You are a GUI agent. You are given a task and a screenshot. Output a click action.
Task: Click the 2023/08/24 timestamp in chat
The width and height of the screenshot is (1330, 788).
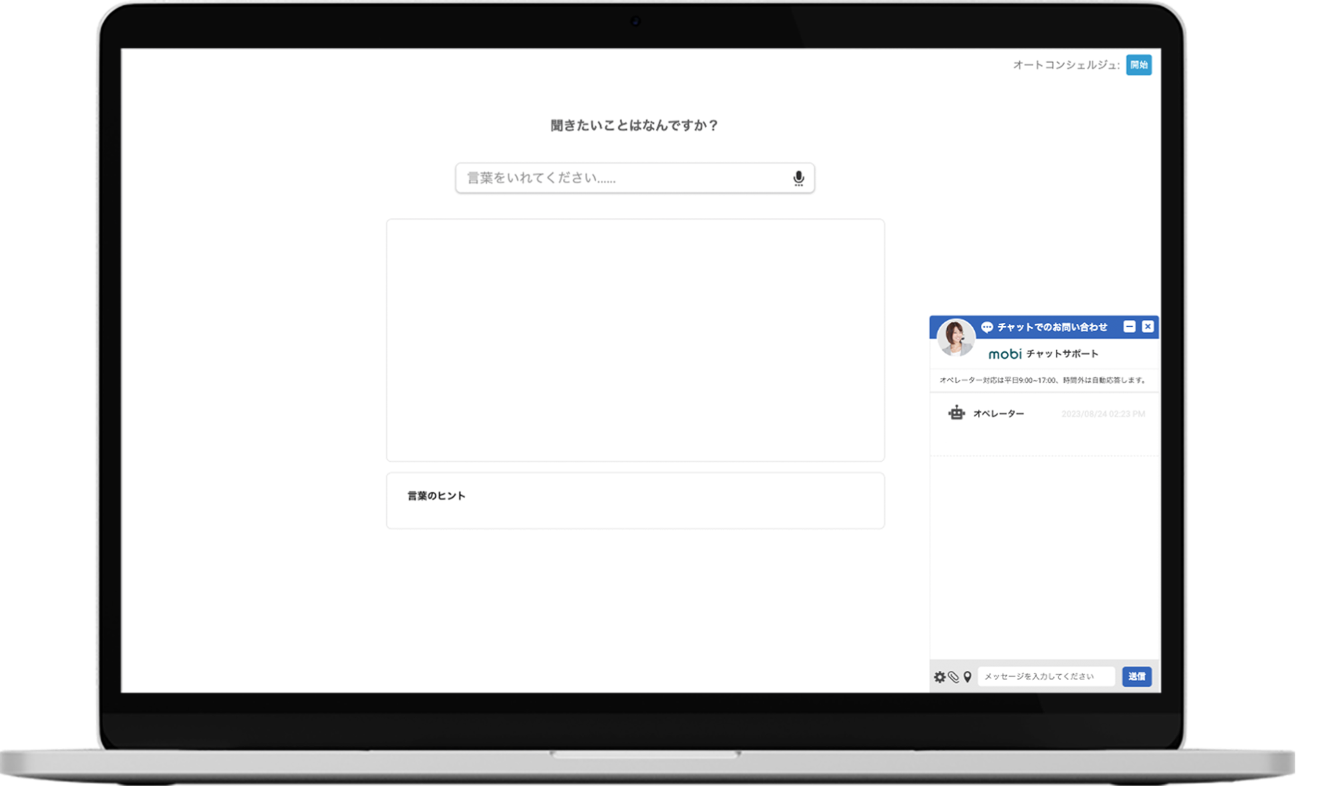click(1102, 413)
